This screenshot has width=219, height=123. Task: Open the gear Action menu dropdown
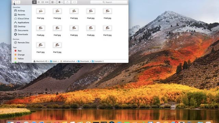[60, 2]
